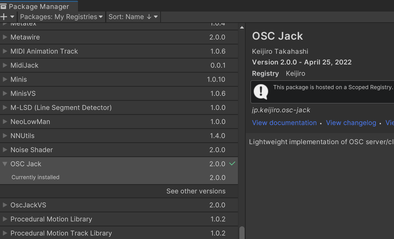Expand the MinisVS package entry
The height and width of the screenshot is (239, 394).
click(5, 93)
